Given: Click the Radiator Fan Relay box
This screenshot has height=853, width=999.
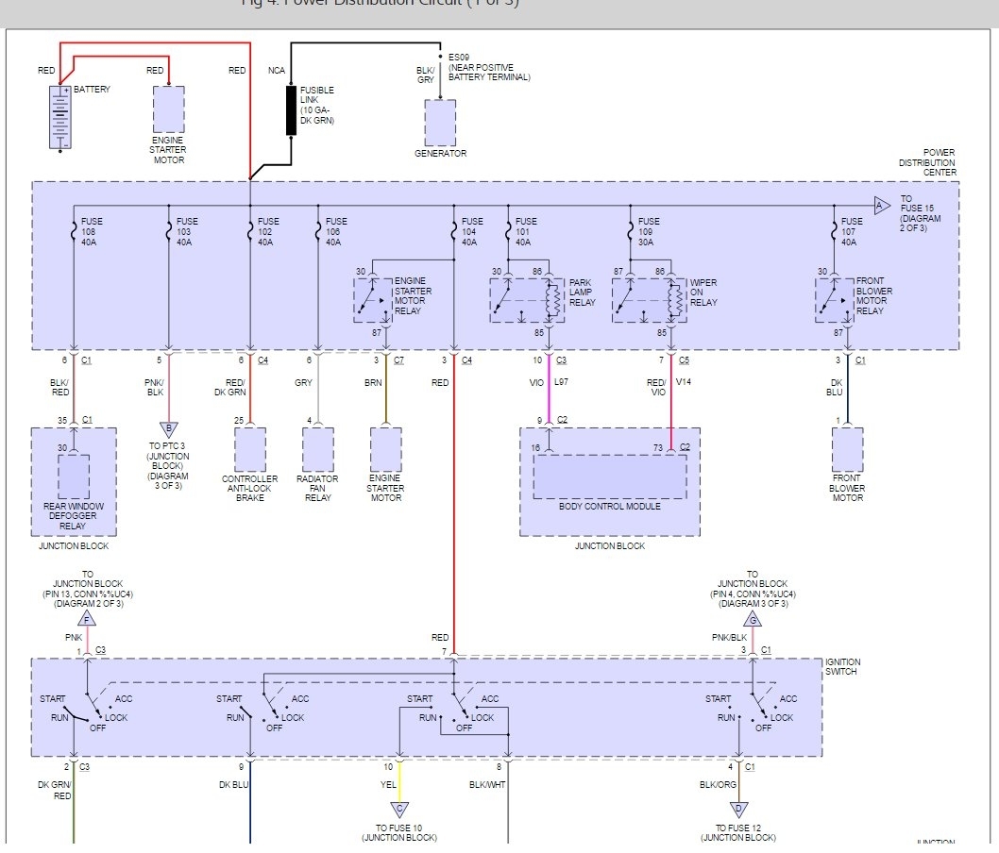Looking at the screenshot, I should (x=318, y=449).
